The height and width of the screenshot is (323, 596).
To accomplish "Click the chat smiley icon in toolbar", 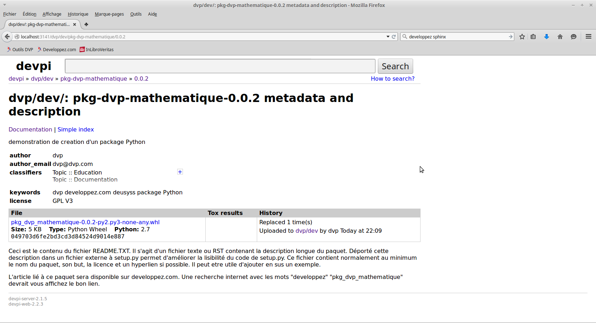I will 573,37.
